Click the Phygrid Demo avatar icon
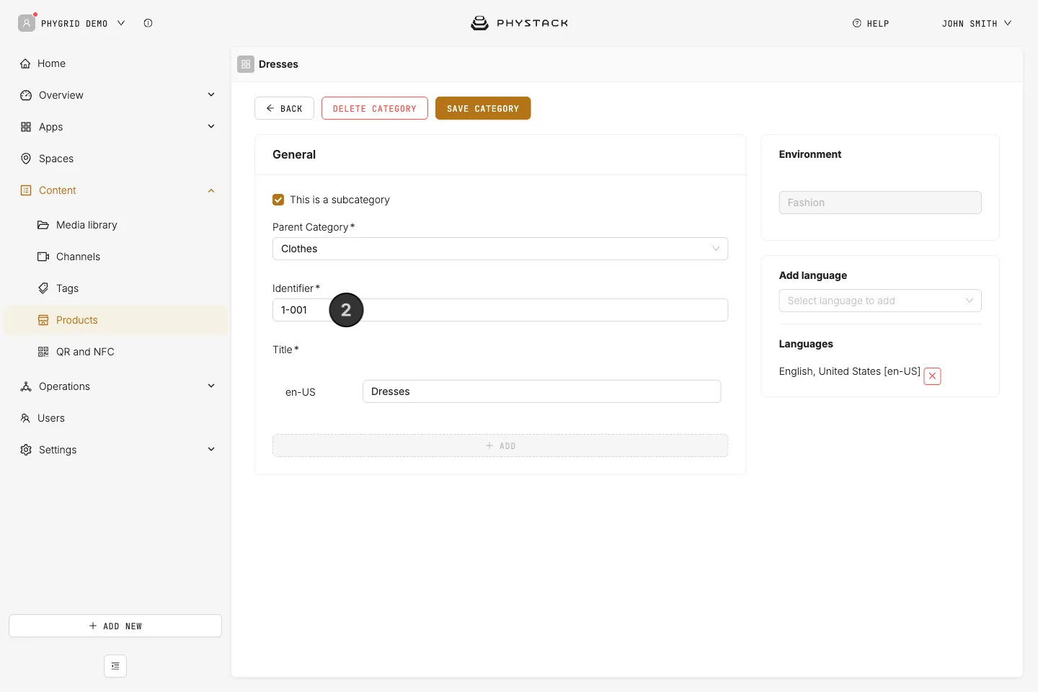 click(x=27, y=23)
